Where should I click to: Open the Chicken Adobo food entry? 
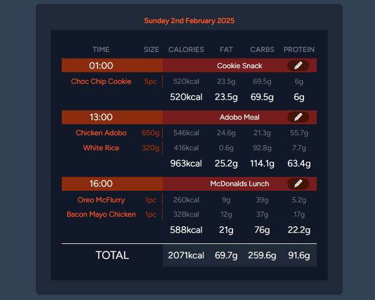click(x=101, y=133)
